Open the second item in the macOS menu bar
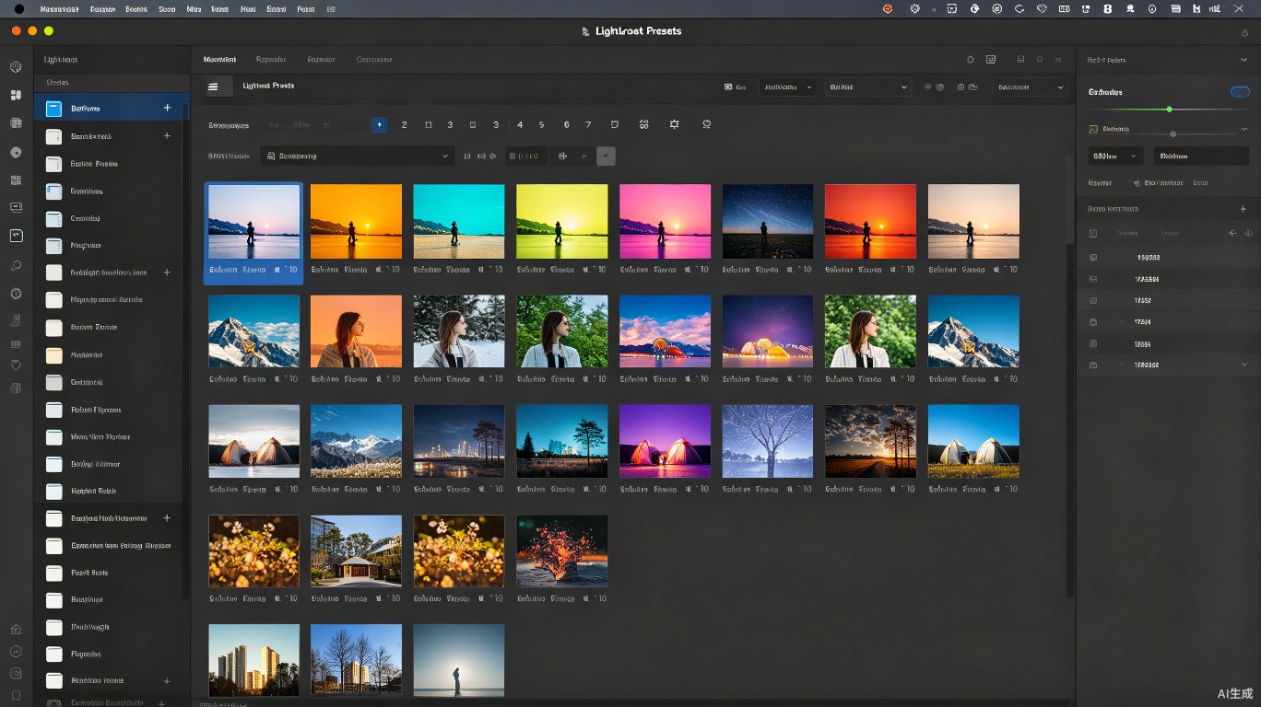1261x707 pixels. (102, 8)
